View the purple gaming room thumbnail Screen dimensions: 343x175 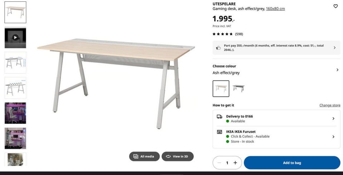[x=15, y=113]
